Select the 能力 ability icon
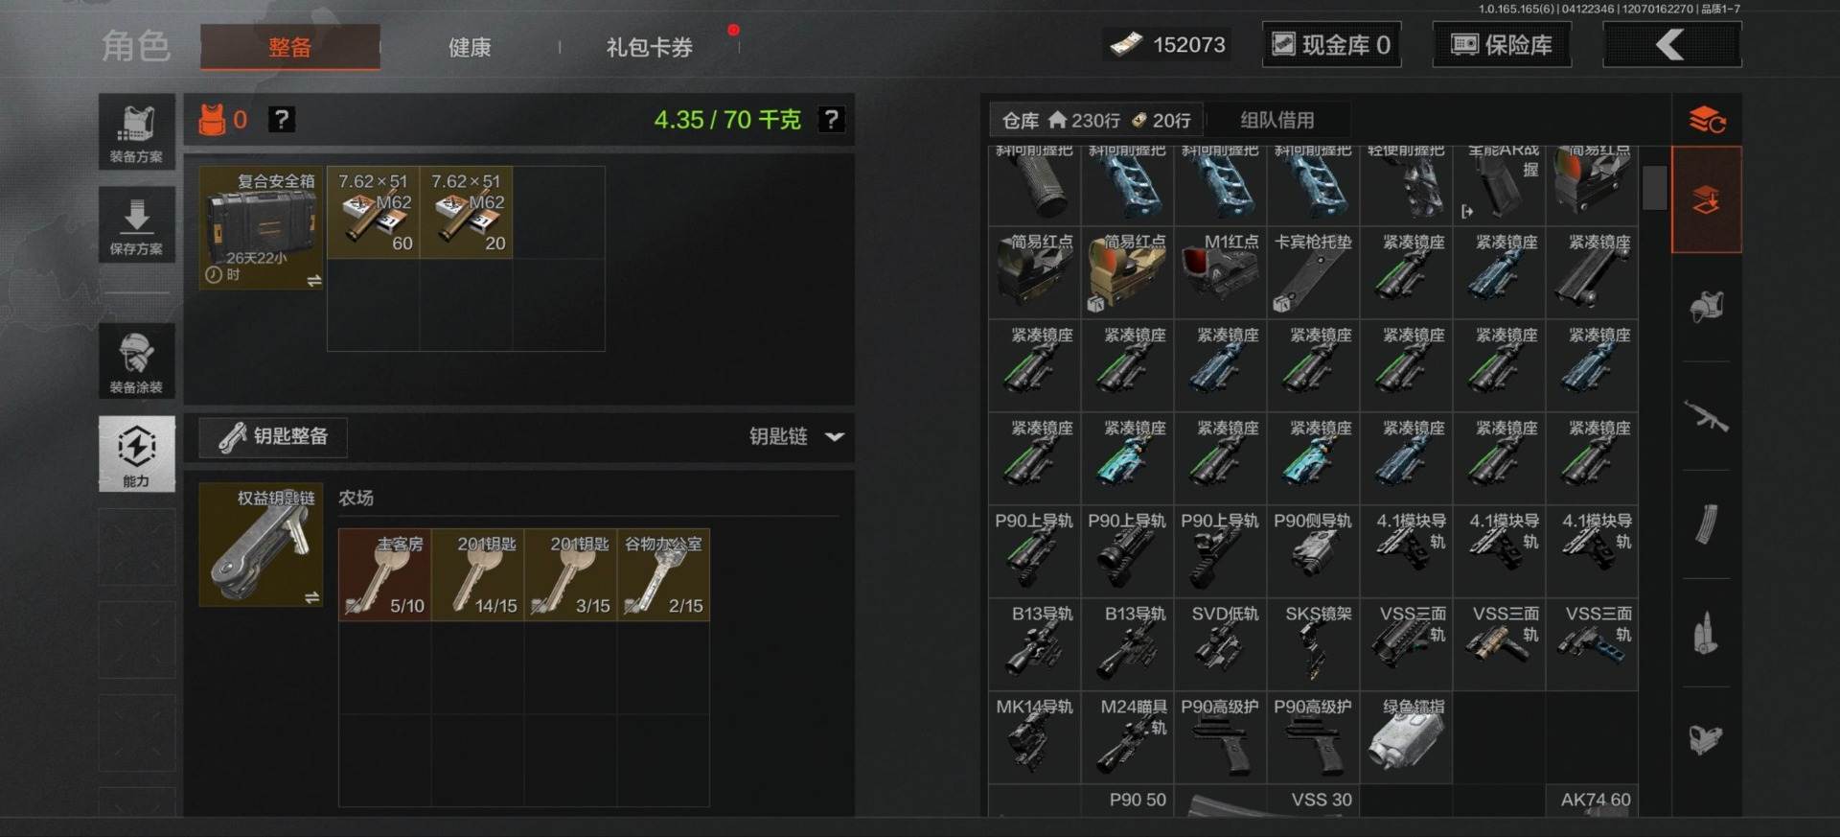The image size is (1840, 837). [x=136, y=453]
